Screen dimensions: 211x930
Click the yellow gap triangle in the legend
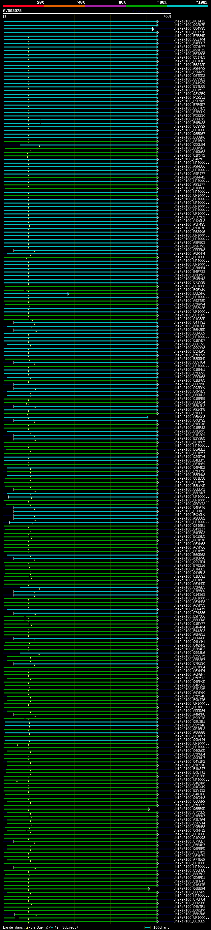coord(27,927)
